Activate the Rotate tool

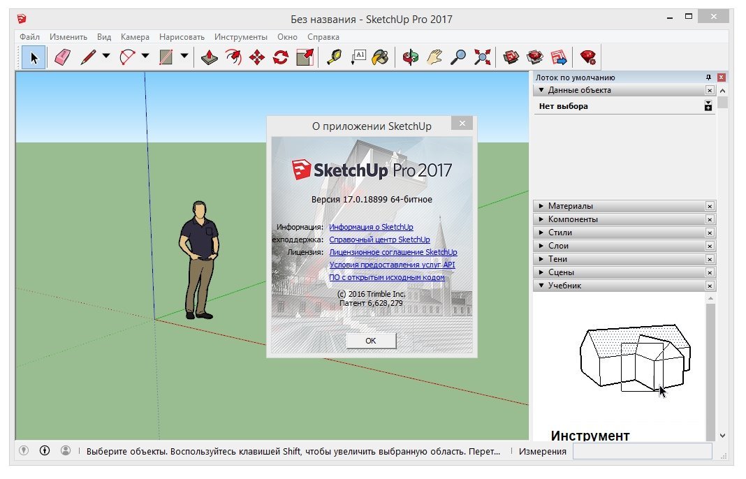point(281,57)
